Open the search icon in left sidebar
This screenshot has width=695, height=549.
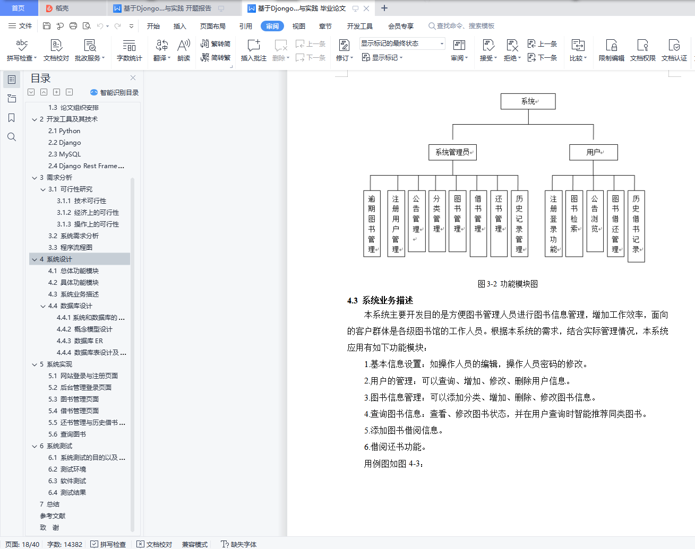pyautogui.click(x=12, y=137)
